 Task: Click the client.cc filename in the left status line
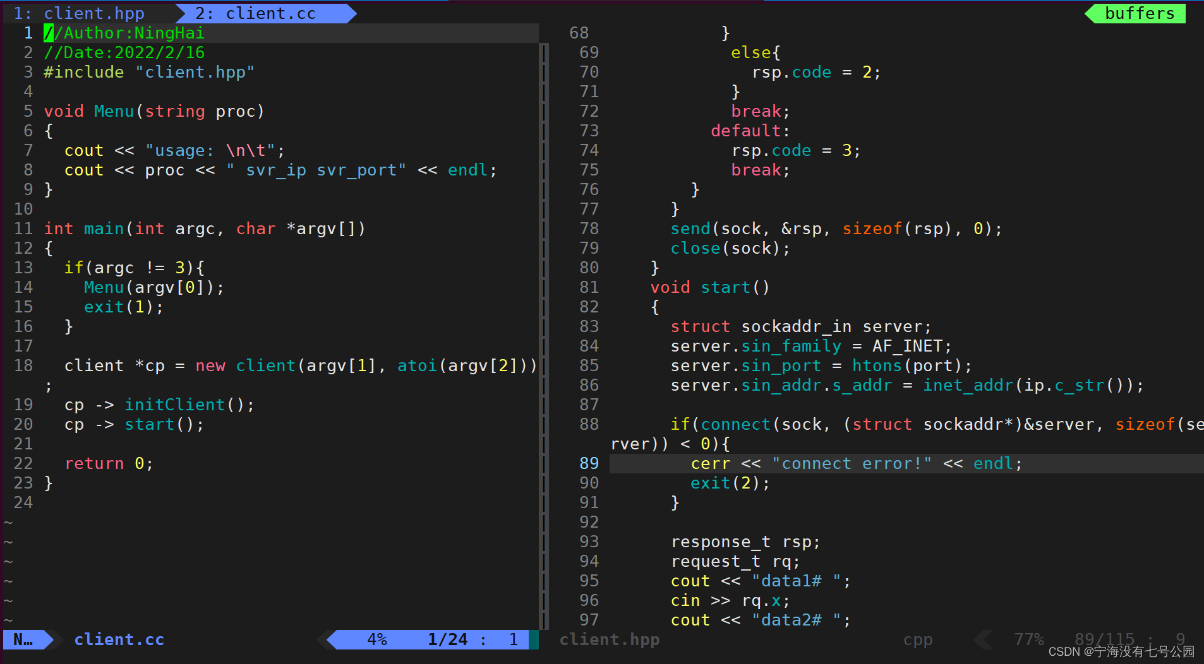pos(119,639)
